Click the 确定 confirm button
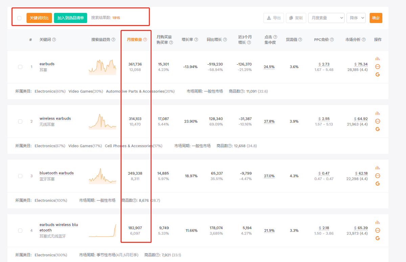The width and height of the screenshot is (406, 262). pyautogui.click(x=376, y=18)
